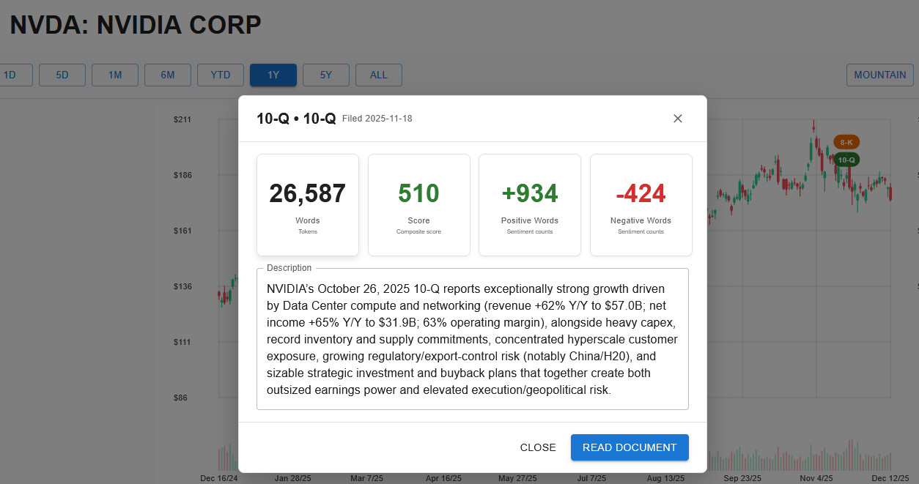Set the chart range to 1M
919x484 pixels.
coord(115,75)
